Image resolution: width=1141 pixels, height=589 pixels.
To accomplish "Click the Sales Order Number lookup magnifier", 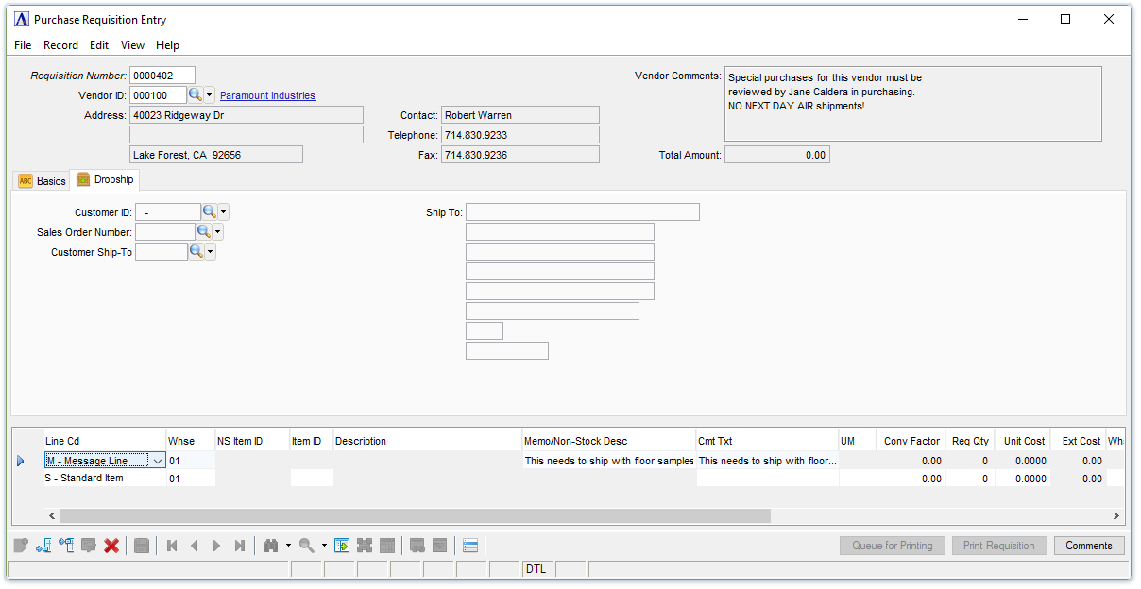I will [203, 232].
